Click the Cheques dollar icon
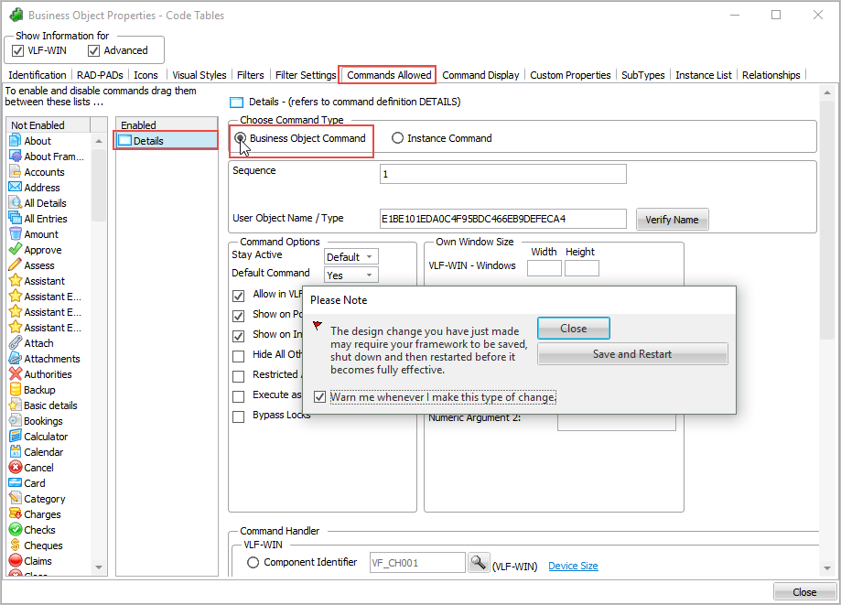841x605 pixels. (15, 545)
